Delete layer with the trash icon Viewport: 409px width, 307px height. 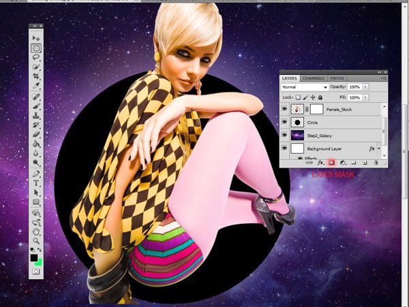(x=376, y=163)
